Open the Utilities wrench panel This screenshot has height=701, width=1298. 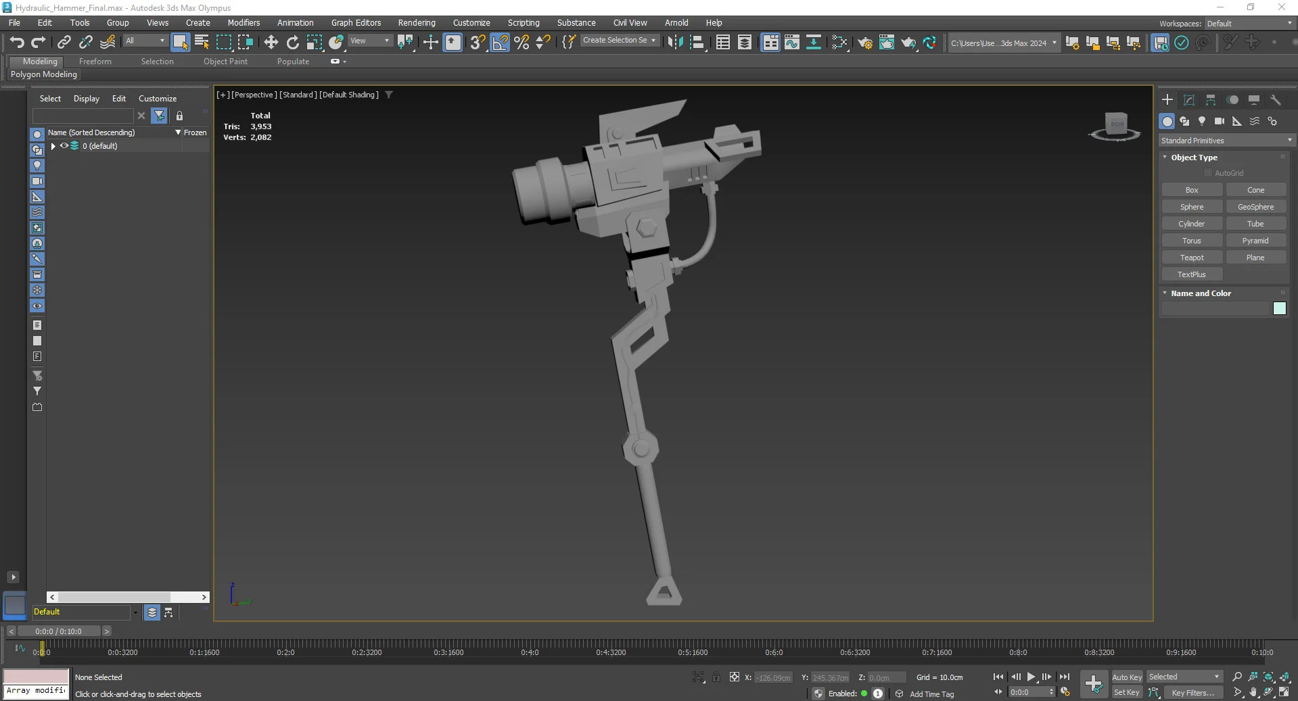click(1276, 99)
